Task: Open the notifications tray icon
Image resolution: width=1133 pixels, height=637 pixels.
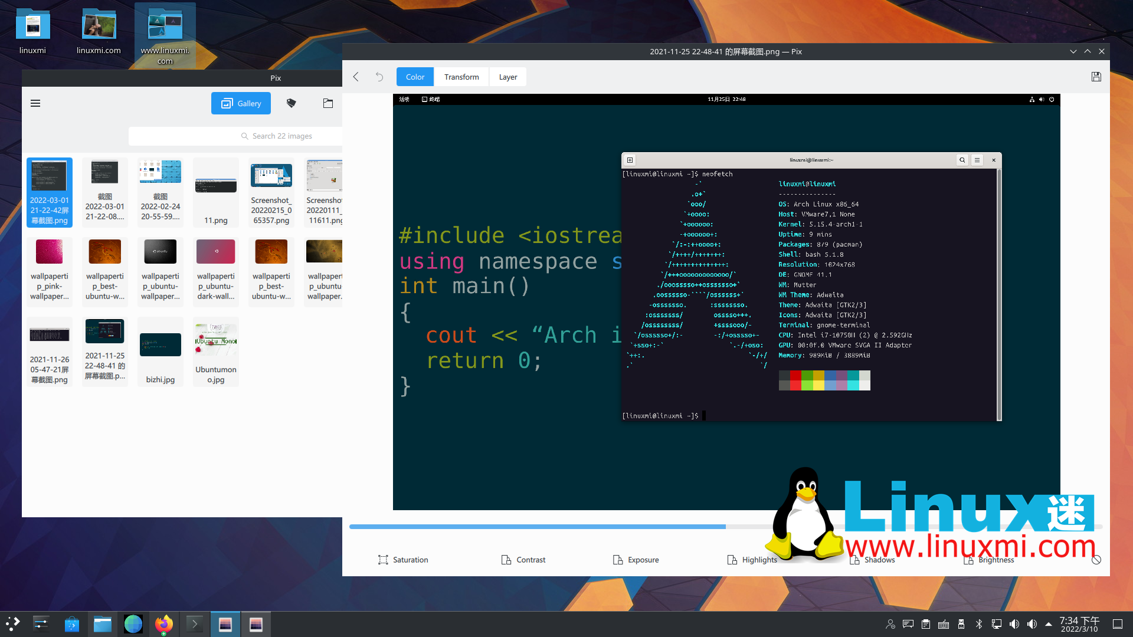Action: [x=908, y=624]
